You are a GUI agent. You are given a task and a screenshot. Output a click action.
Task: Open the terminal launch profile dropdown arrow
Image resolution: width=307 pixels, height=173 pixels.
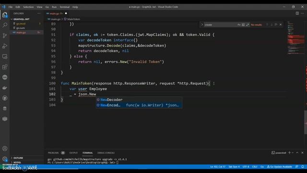pyautogui.click(x=293, y=153)
